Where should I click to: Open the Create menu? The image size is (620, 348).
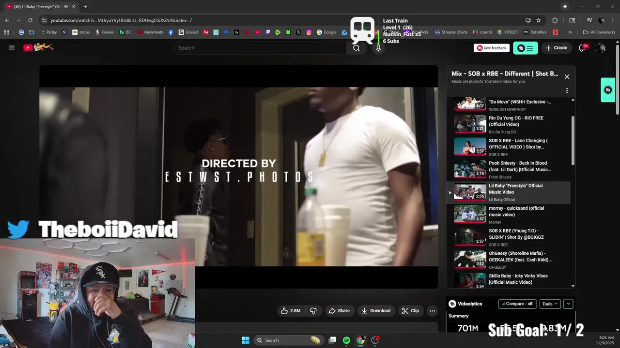point(556,48)
